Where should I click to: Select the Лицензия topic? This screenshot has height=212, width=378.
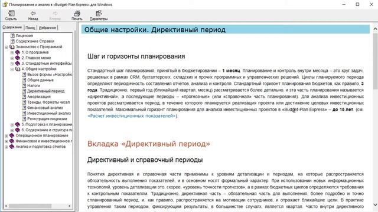click(24, 35)
